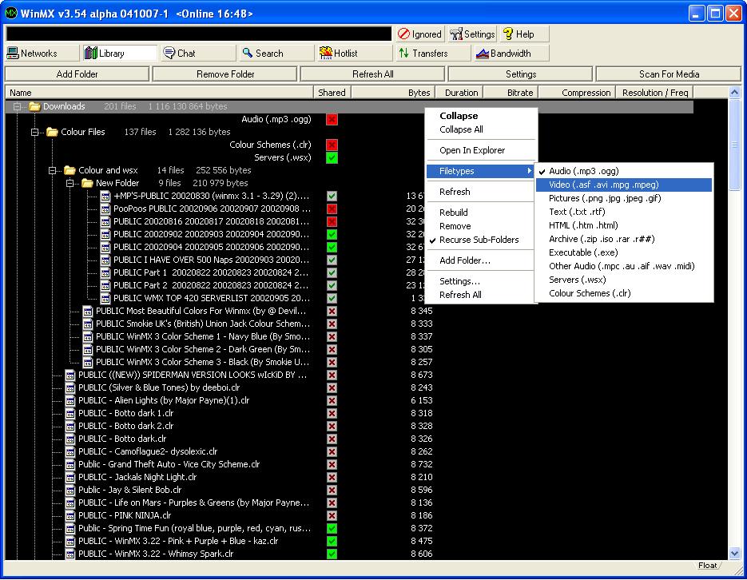Click the WinMX title bar logo
This screenshot has width=747, height=580.
click(x=11, y=13)
